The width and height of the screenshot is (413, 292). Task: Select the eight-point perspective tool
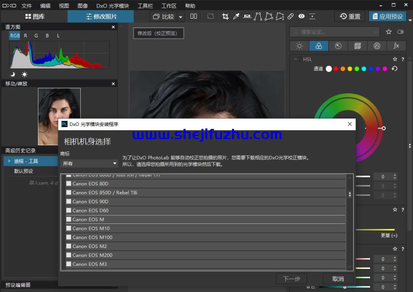click(280, 16)
